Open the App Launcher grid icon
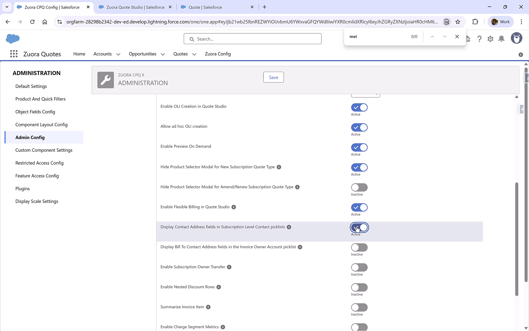Image resolution: width=529 pixels, height=331 pixels. coord(14,54)
